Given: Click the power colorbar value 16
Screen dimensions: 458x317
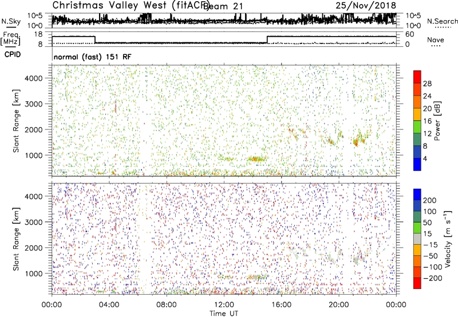Looking at the screenshot, I should tap(427, 121).
